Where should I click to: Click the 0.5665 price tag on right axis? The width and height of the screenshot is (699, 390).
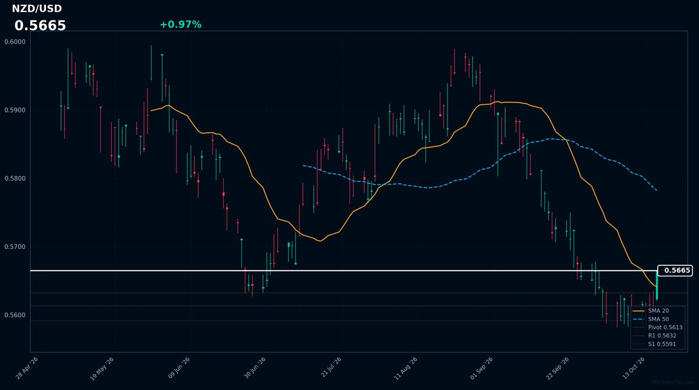(675, 270)
